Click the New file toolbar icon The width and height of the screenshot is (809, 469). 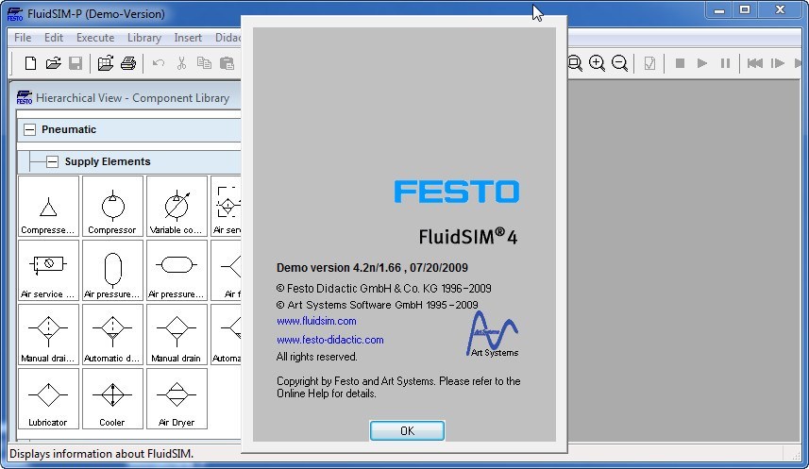pos(30,63)
